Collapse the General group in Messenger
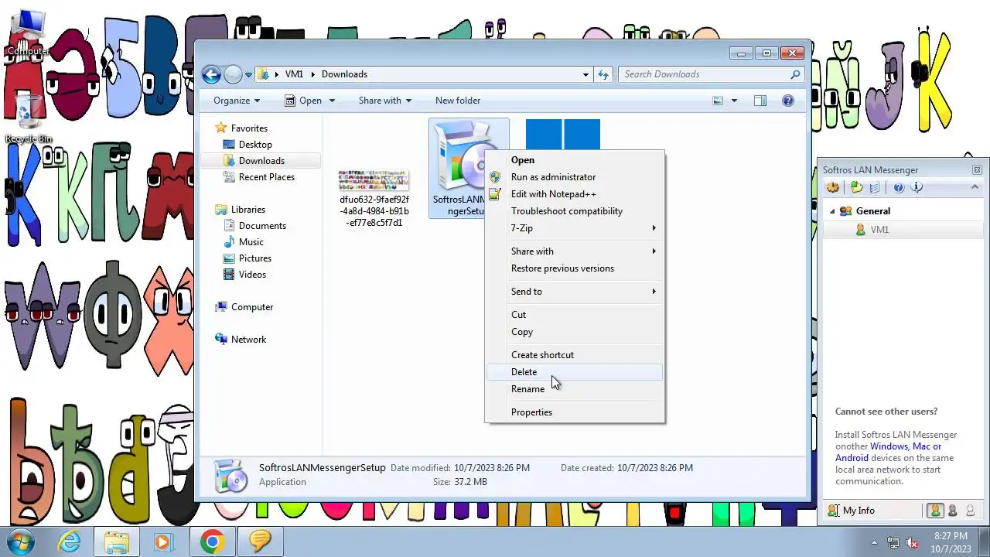990x557 pixels. pyautogui.click(x=833, y=211)
